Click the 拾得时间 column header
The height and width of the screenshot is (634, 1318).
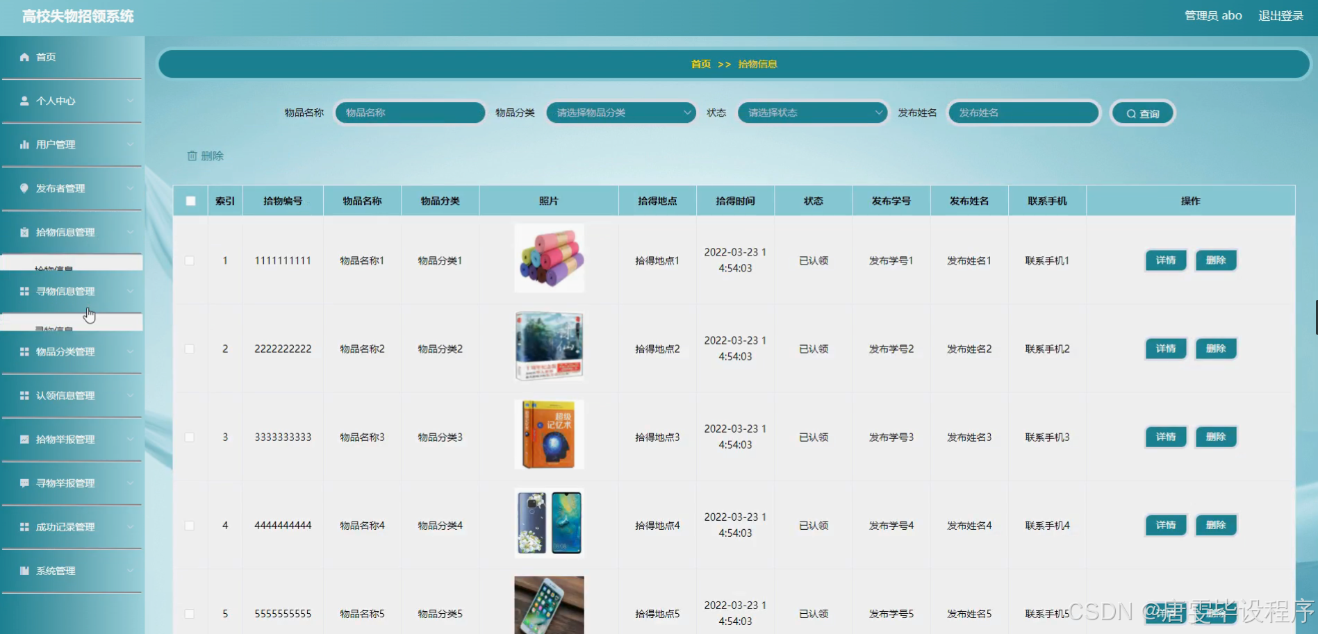click(735, 201)
